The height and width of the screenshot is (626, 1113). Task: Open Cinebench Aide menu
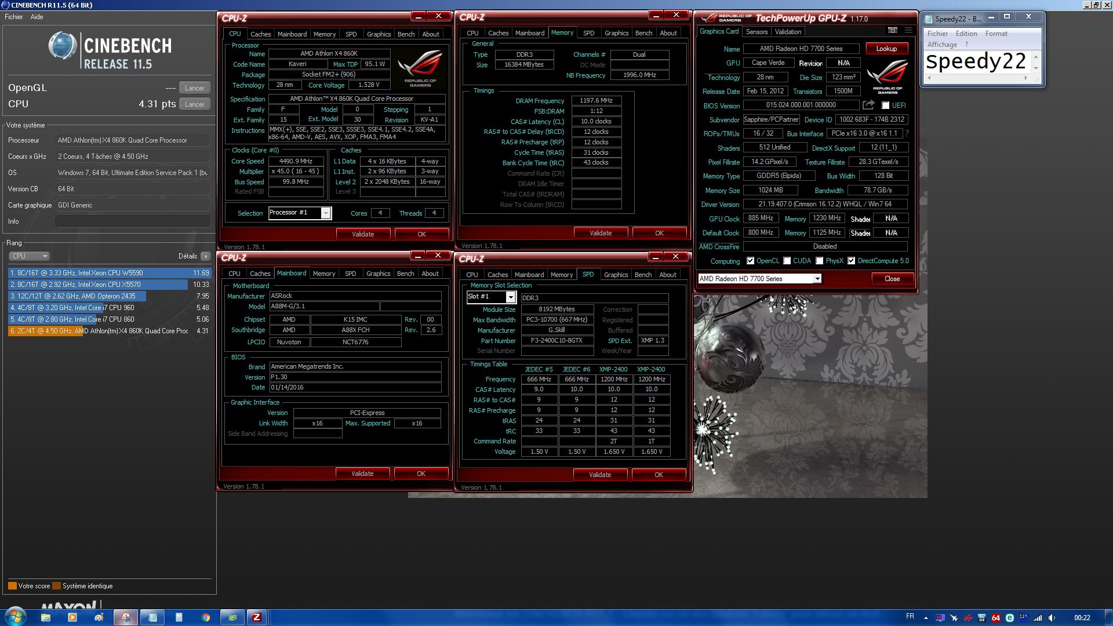(37, 17)
